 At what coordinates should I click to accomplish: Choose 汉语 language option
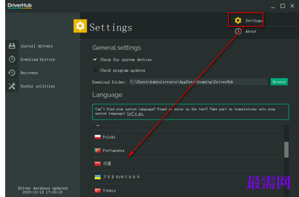point(107,163)
